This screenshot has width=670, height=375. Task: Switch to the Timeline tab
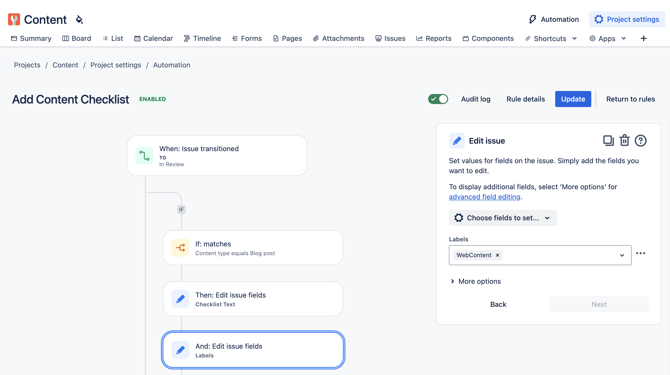pyautogui.click(x=202, y=39)
